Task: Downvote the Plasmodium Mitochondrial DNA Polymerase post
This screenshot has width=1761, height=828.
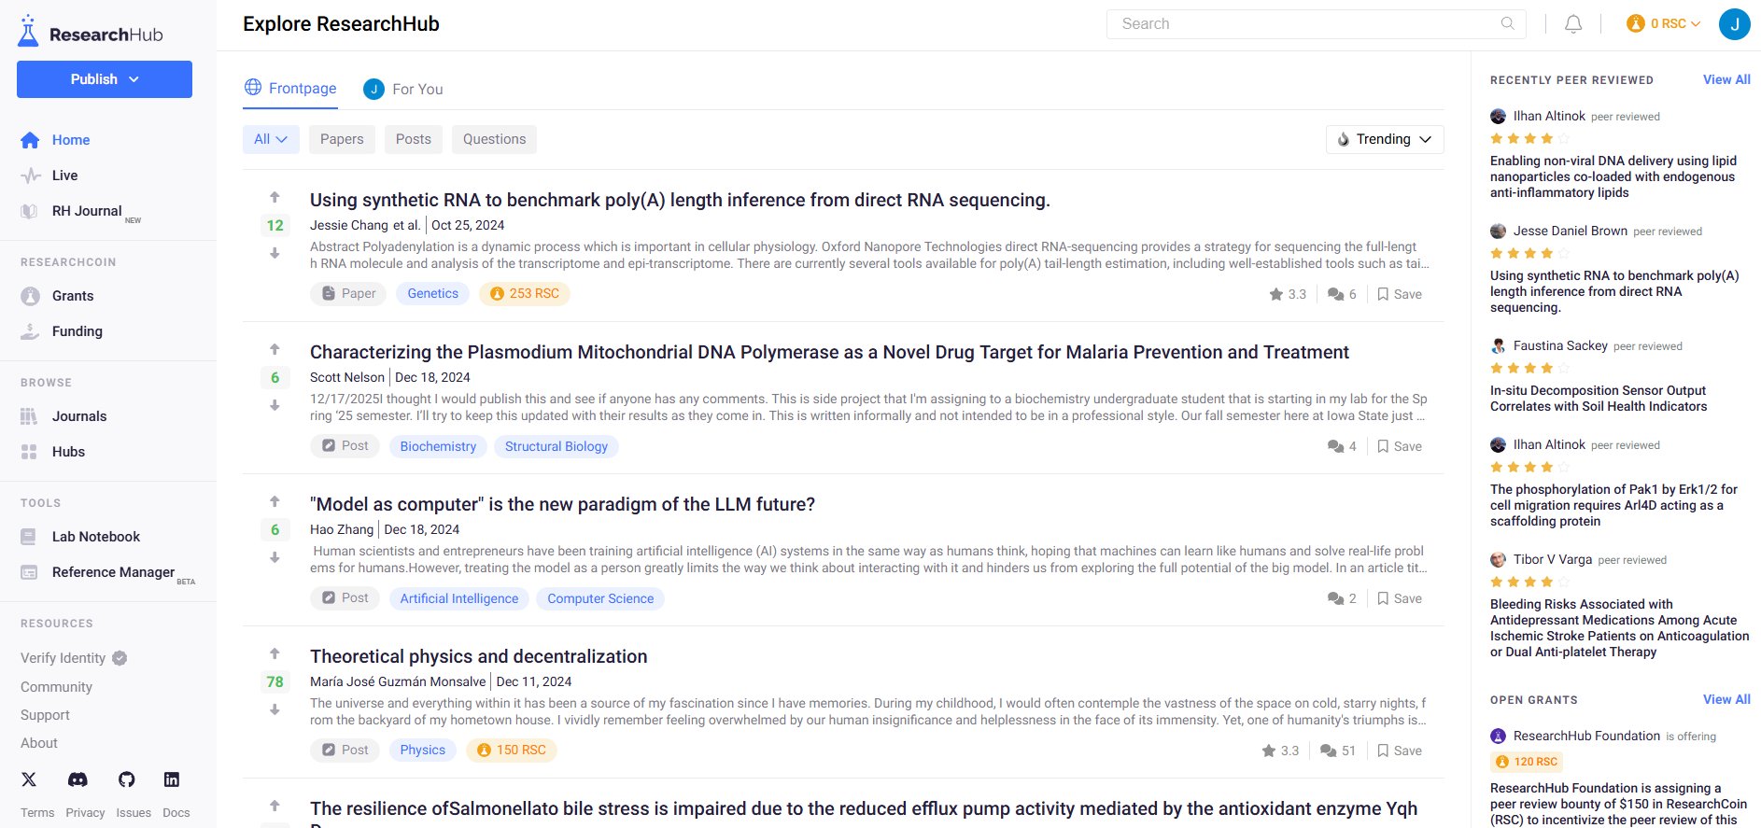Action: [275, 405]
